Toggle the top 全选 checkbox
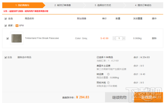 coord(6,19)
